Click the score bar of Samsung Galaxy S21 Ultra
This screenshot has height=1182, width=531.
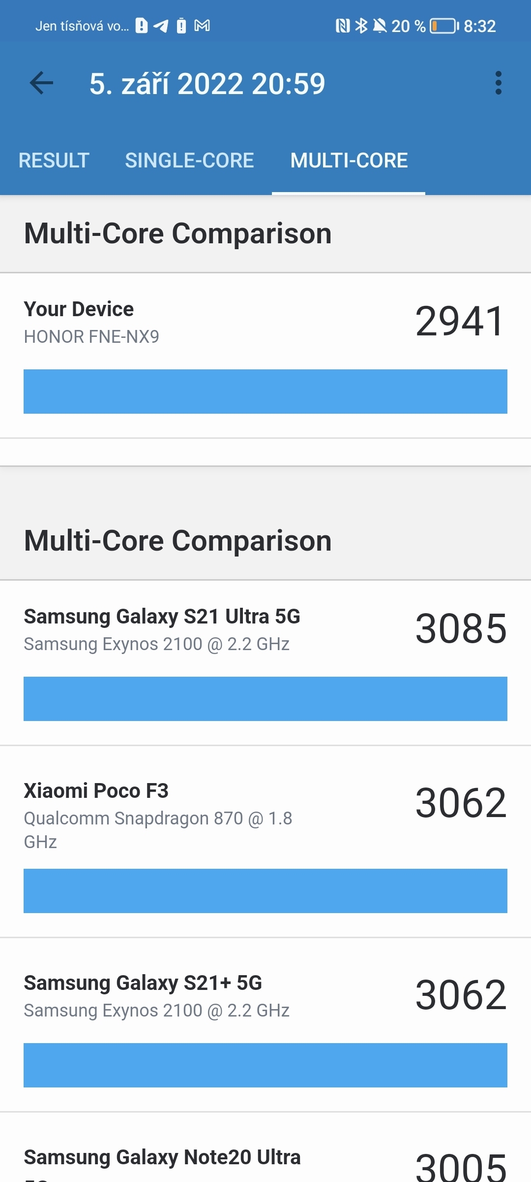pos(265,699)
